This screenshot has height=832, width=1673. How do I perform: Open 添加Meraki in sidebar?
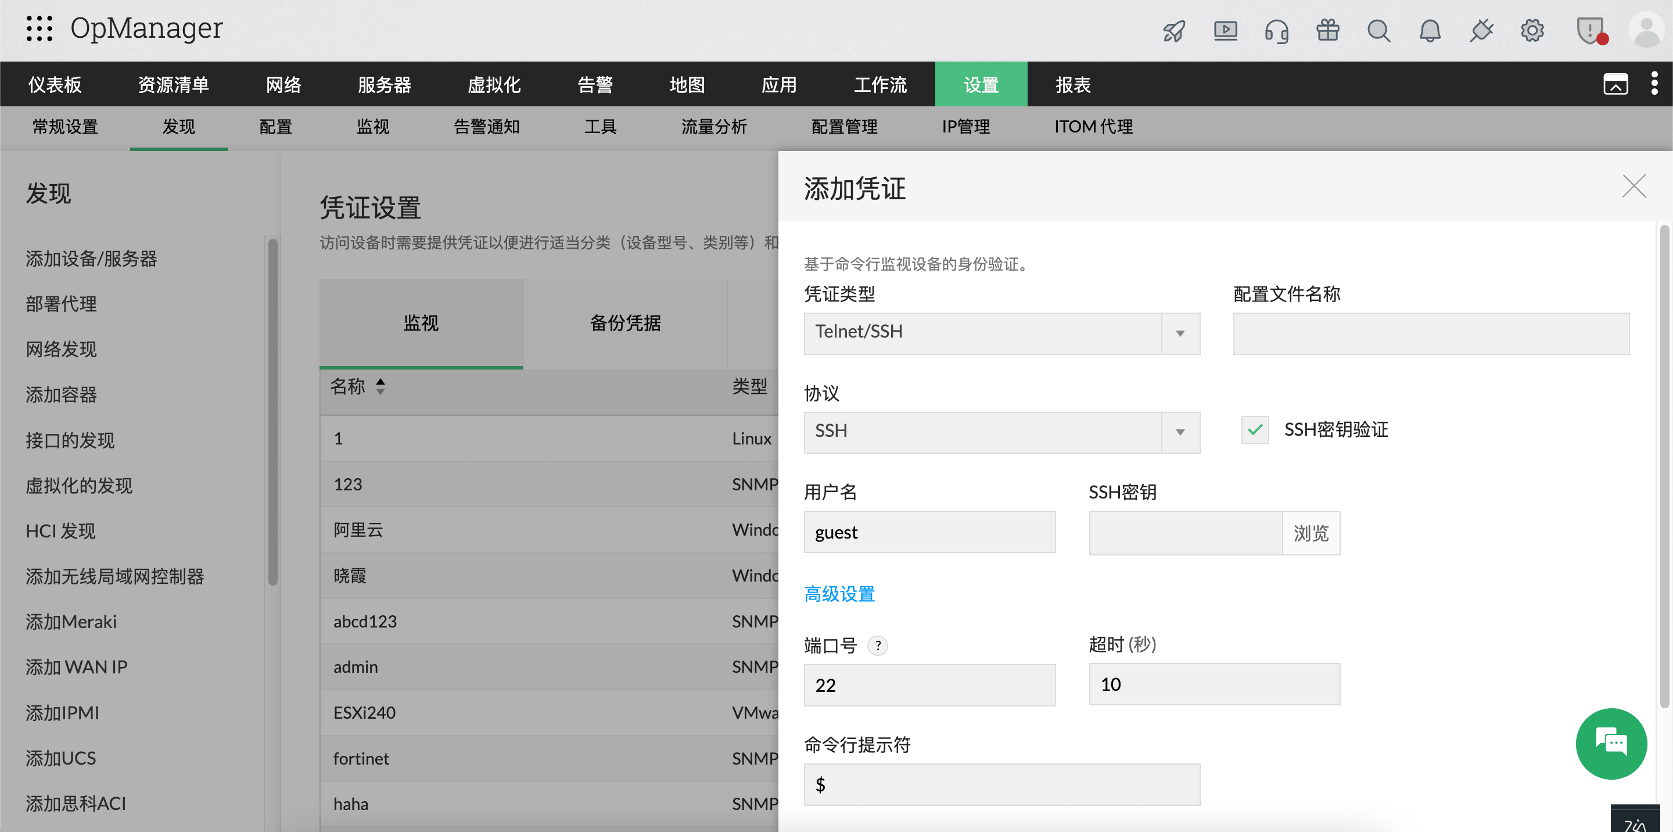71,622
